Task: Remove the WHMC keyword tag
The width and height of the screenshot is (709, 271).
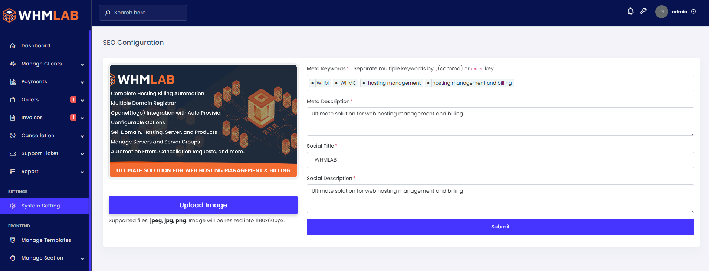Action: pyautogui.click(x=336, y=83)
